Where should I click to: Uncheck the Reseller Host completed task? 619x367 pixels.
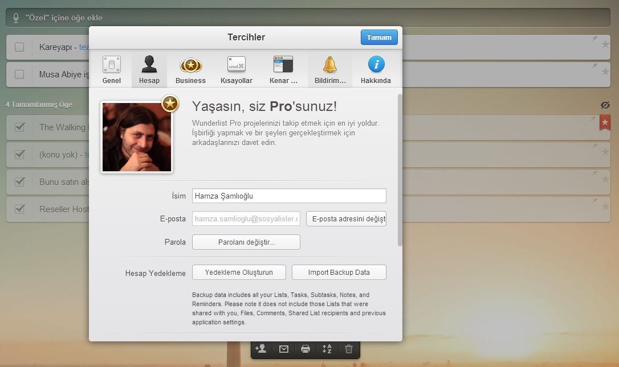pyautogui.click(x=19, y=209)
